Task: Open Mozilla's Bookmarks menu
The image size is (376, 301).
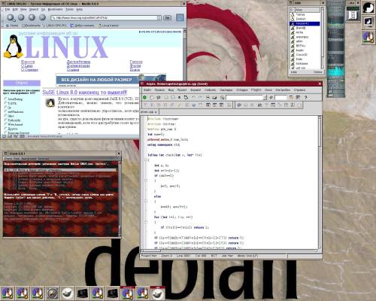Action: 55,9
